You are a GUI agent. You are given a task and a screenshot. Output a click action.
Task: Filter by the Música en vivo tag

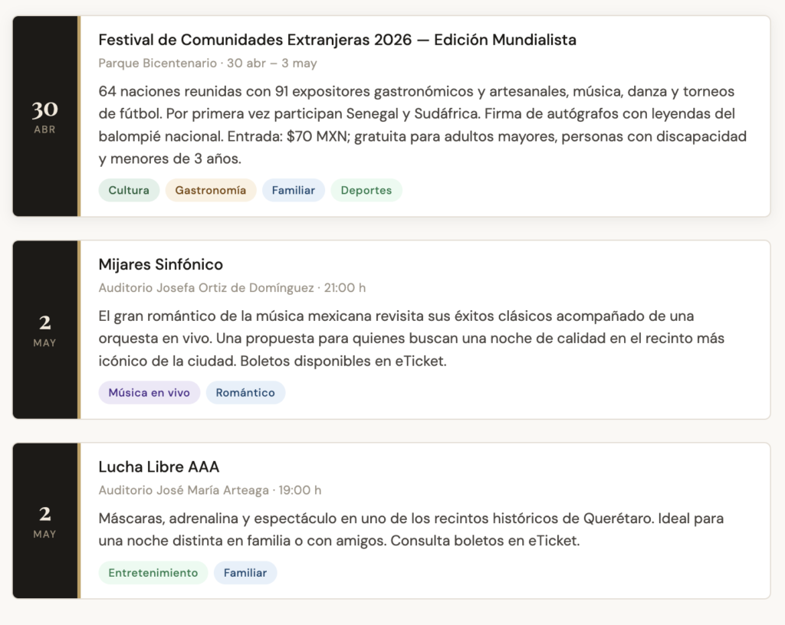(149, 393)
